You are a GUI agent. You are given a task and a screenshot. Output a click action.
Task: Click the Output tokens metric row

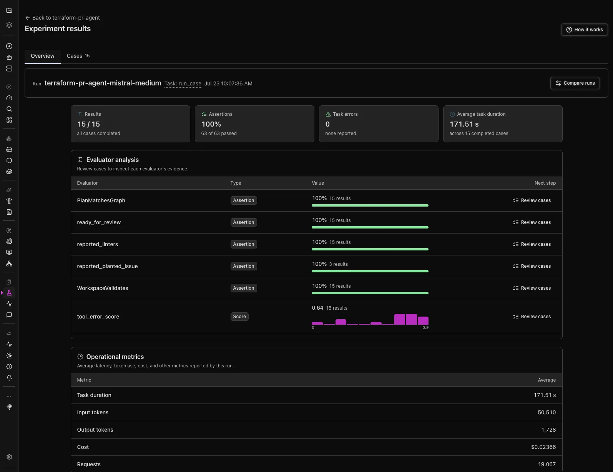click(316, 430)
